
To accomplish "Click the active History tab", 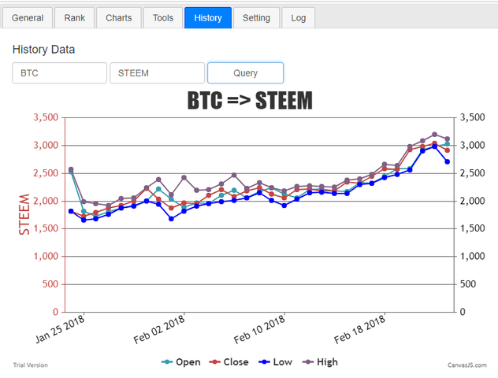I will [208, 18].
